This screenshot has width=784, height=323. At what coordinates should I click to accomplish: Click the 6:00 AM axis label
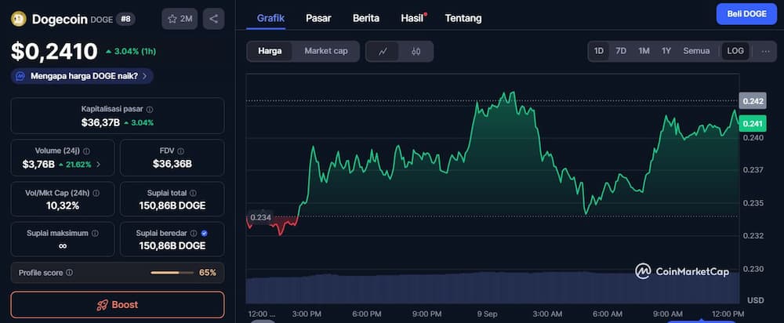point(608,314)
